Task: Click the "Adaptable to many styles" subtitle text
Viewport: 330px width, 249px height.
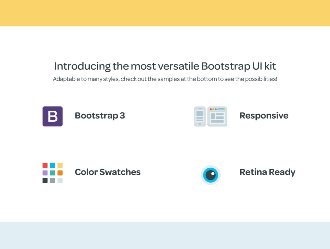Action: [165, 79]
